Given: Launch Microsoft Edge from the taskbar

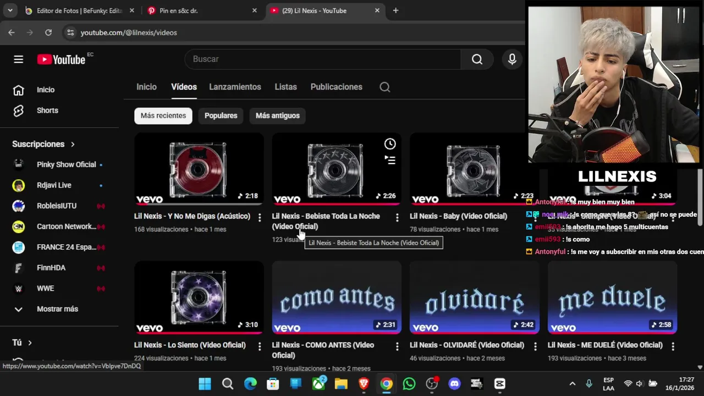Looking at the screenshot, I should [x=250, y=383].
